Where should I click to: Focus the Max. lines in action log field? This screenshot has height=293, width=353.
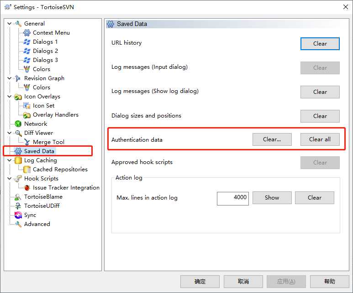click(x=233, y=198)
